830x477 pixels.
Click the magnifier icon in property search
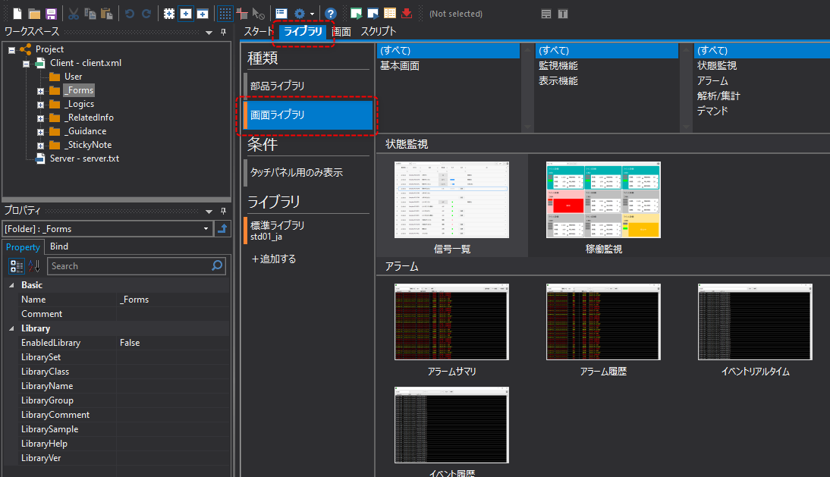[x=218, y=265]
